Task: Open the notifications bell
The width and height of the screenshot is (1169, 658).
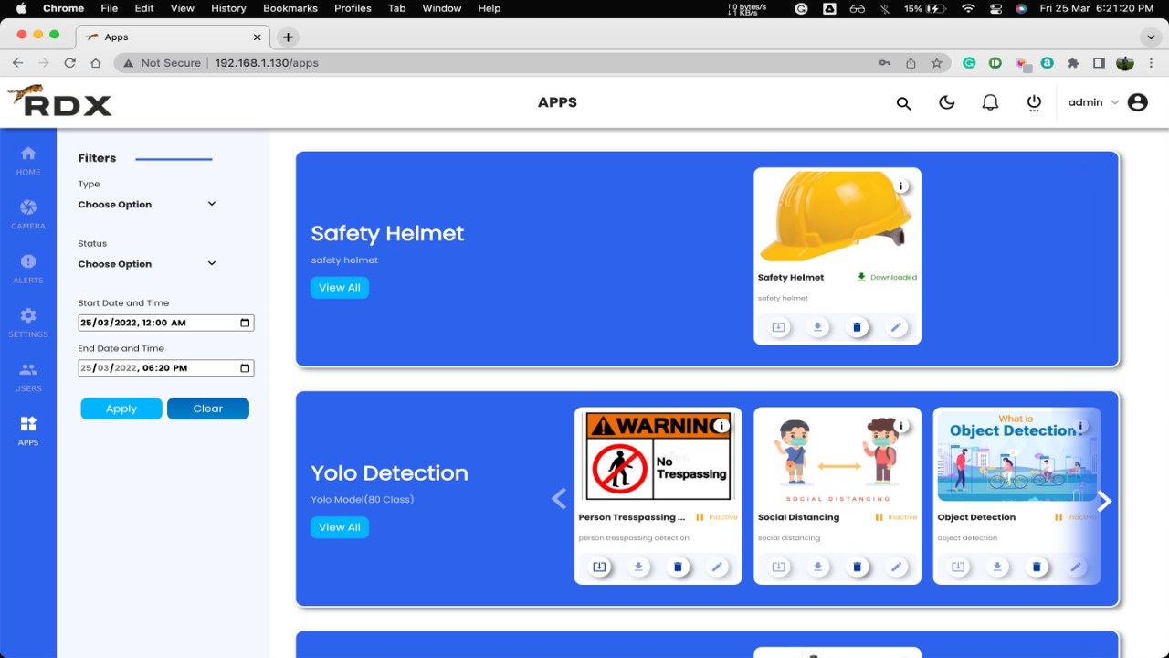Action: (x=990, y=102)
